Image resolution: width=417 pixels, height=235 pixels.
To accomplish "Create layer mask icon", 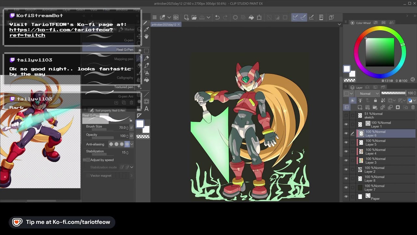I will click(398, 107).
